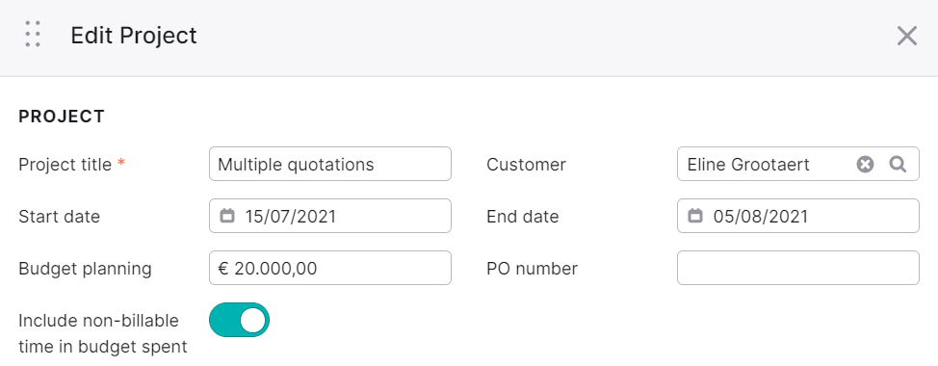
Task: Open the date picker on 05/08/2021
Action: click(798, 216)
